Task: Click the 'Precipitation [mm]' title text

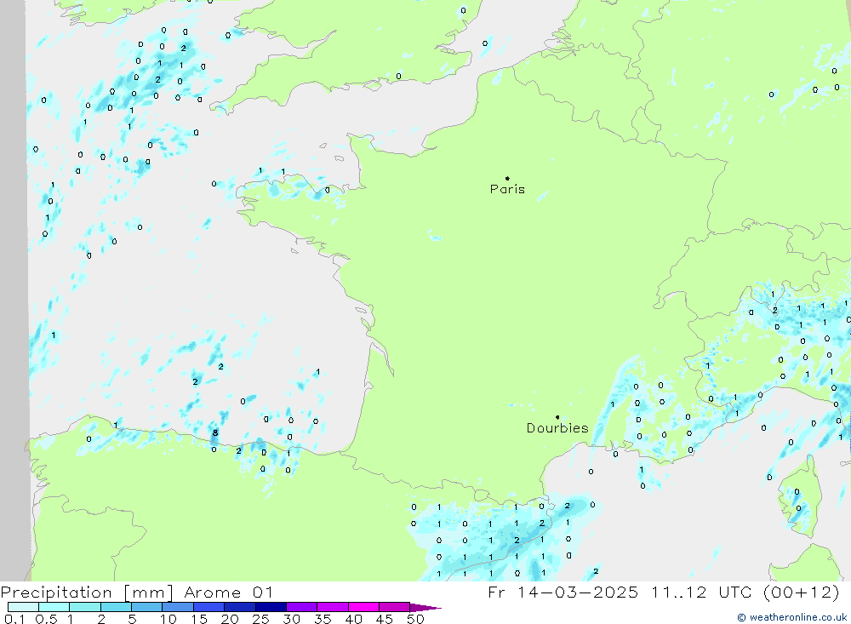Action: pos(87,593)
